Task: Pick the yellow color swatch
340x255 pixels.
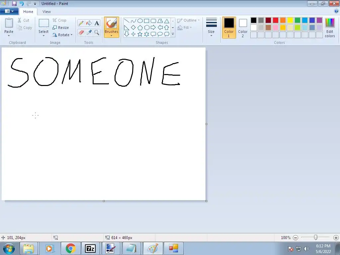Action: (290, 20)
